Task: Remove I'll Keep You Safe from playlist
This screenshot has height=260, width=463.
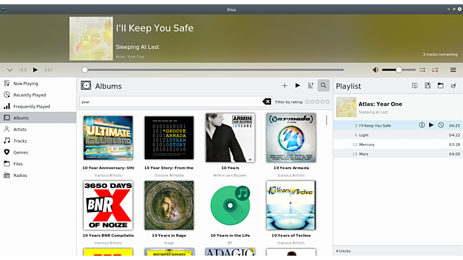Action: (x=441, y=125)
